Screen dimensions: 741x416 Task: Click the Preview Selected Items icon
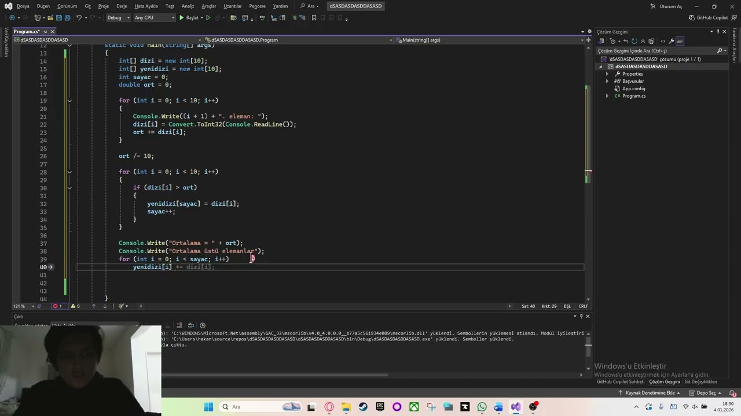tap(680, 41)
